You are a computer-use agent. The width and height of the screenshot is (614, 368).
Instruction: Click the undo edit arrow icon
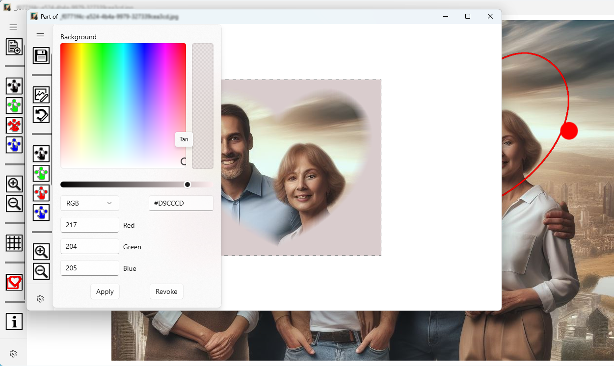pyautogui.click(x=41, y=115)
